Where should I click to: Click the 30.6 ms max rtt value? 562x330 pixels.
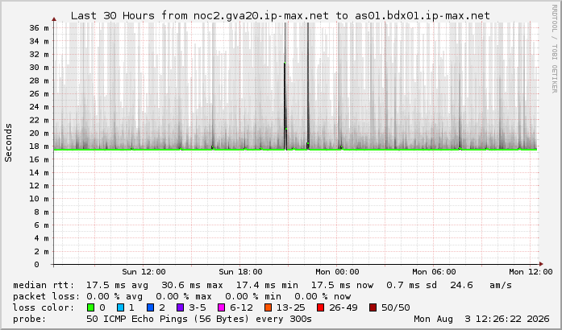point(192,285)
